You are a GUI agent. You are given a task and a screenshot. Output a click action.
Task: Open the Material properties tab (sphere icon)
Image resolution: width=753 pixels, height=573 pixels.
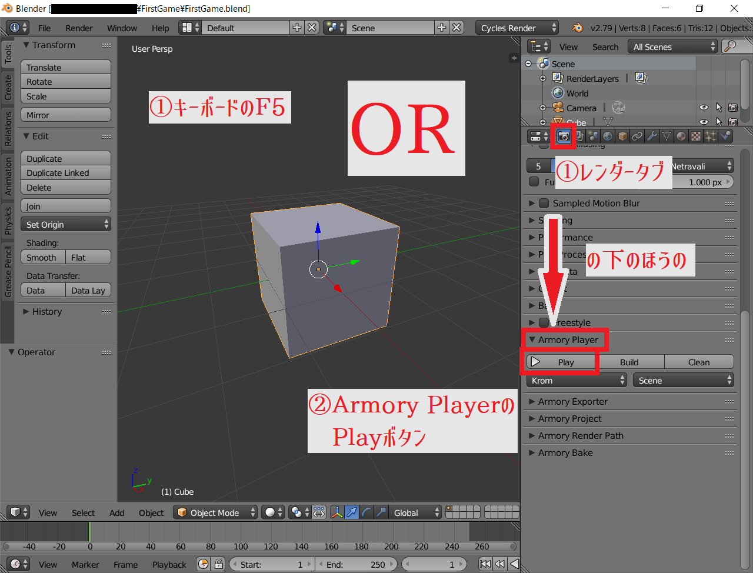click(681, 136)
